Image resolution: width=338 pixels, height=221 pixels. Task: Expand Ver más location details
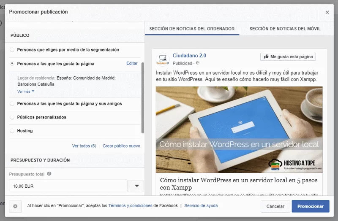pos(26,91)
